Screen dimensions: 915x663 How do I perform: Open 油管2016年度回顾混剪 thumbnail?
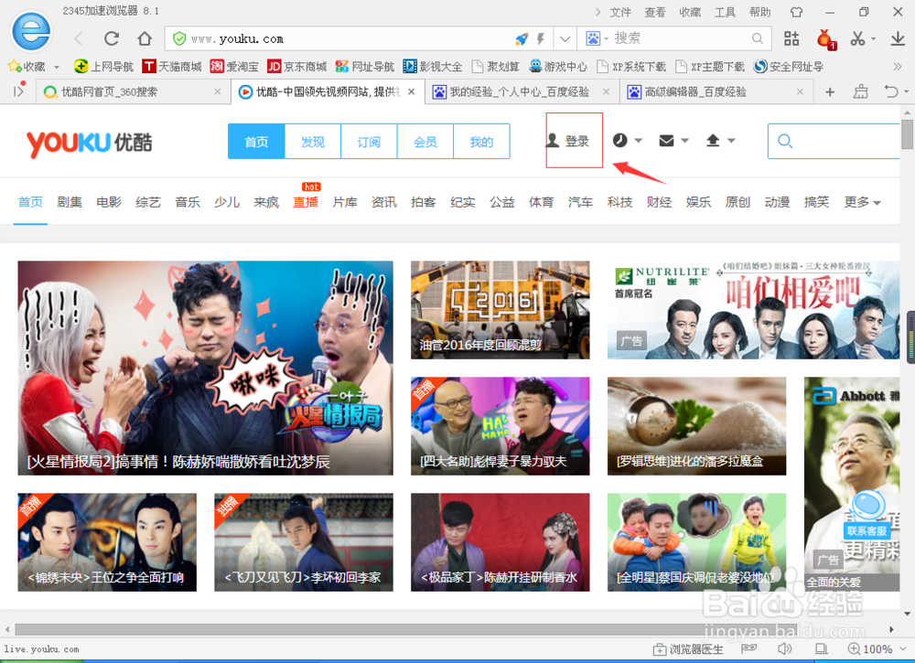[501, 310]
